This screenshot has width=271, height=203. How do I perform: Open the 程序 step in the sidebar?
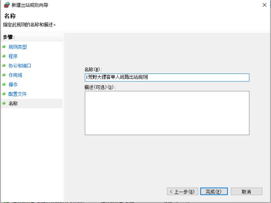pyautogui.click(x=13, y=56)
